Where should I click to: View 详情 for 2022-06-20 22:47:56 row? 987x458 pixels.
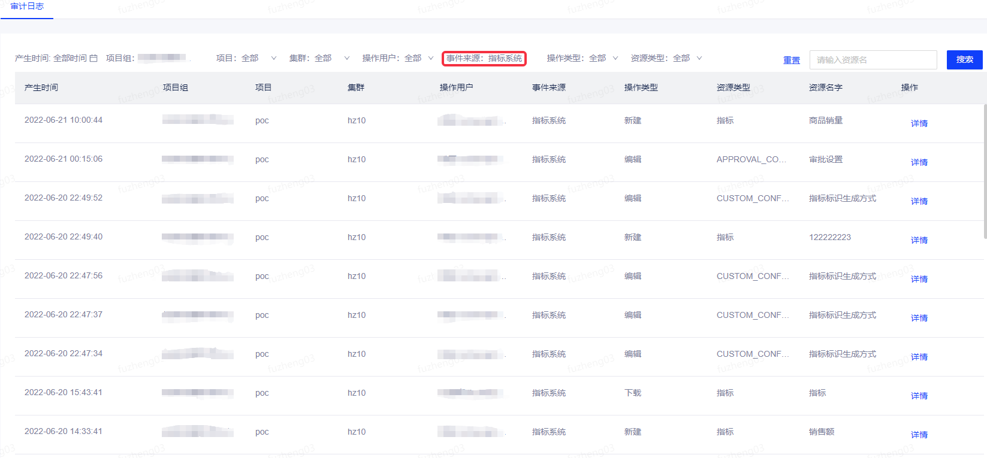tap(919, 279)
